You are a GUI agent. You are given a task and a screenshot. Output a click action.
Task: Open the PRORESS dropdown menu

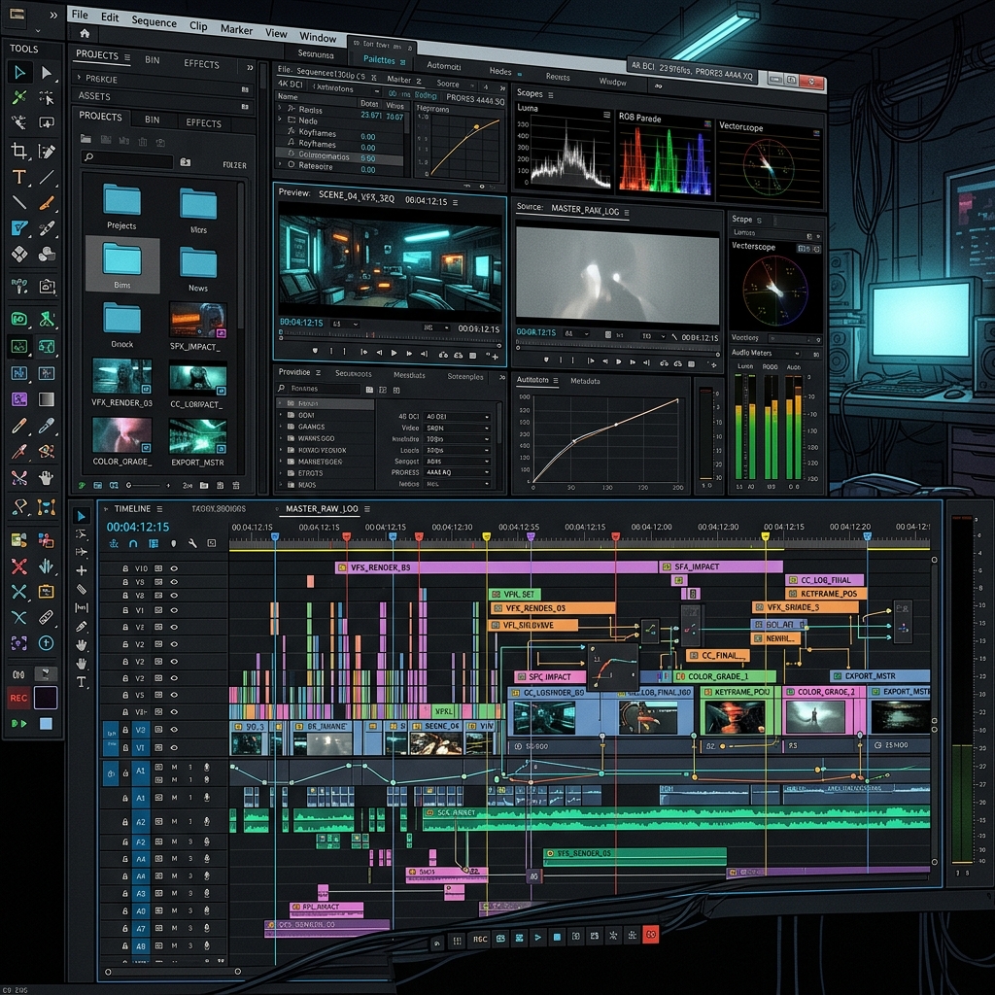[x=458, y=472]
